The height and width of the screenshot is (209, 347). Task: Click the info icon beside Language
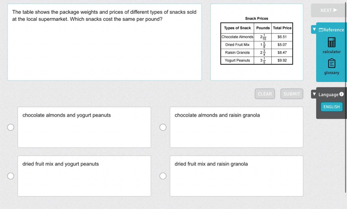pos(342,94)
